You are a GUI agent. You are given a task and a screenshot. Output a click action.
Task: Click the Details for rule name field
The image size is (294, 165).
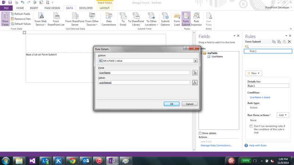click(x=268, y=86)
